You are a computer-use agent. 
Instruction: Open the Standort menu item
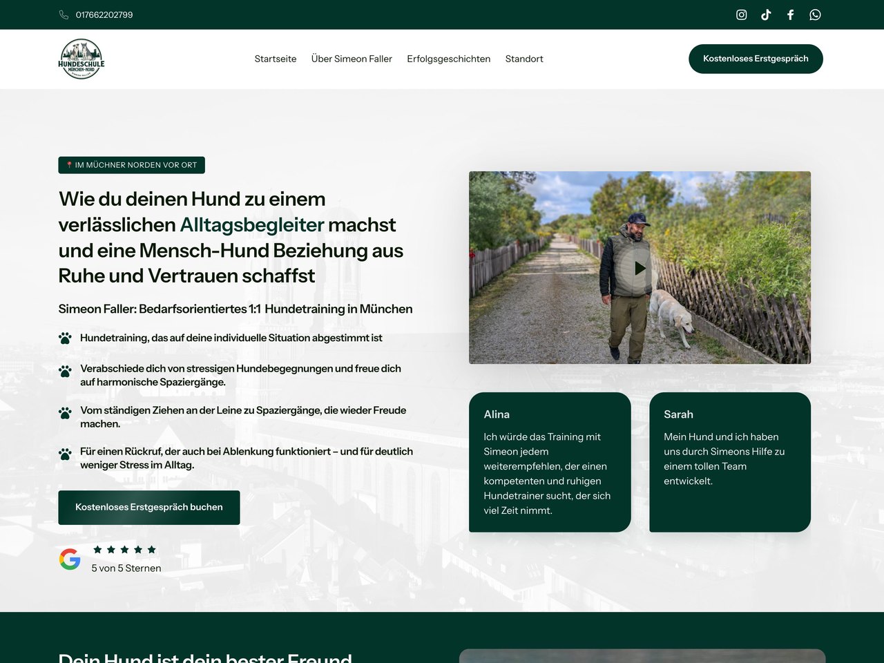tap(524, 59)
